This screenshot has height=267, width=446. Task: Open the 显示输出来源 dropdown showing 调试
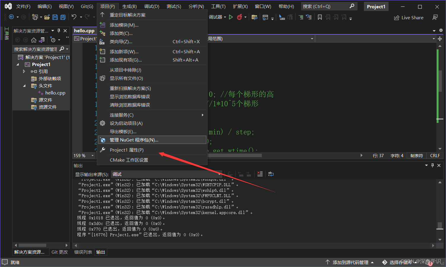166,174
